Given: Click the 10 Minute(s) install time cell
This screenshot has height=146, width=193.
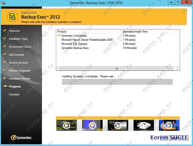Looking at the screenshot, I should 130,48.
